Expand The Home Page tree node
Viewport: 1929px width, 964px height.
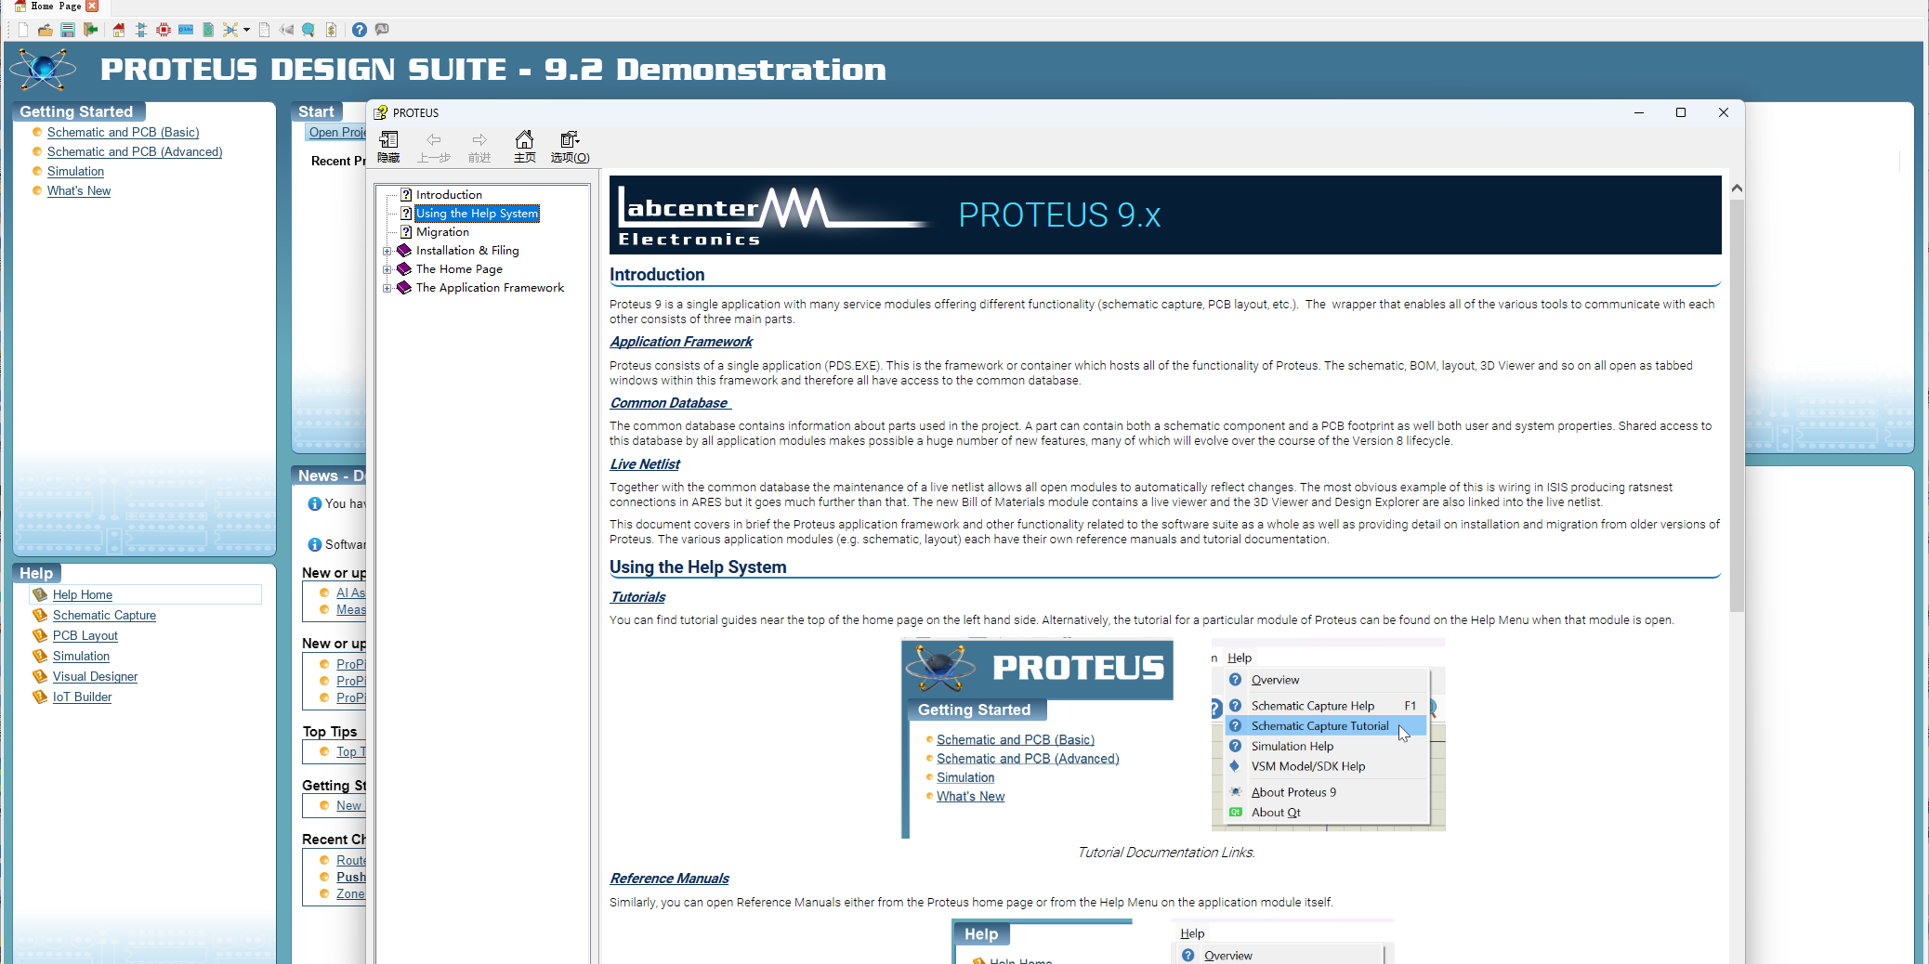coord(387,269)
